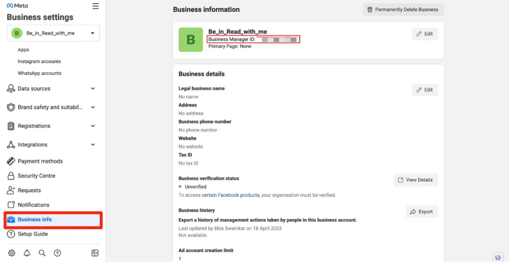Image resolution: width=509 pixels, height=264 pixels.
Task: Expand the Integrations chevron
Action: click(93, 144)
